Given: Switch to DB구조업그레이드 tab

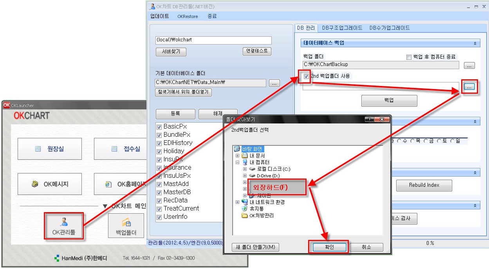Looking at the screenshot, I should [x=342, y=28].
